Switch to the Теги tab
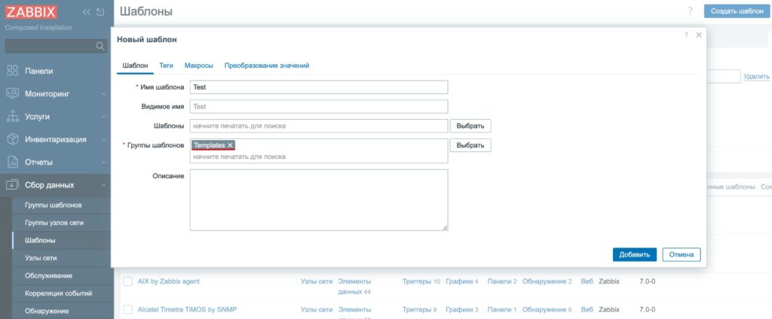This screenshot has height=319, width=772. (166, 65)
